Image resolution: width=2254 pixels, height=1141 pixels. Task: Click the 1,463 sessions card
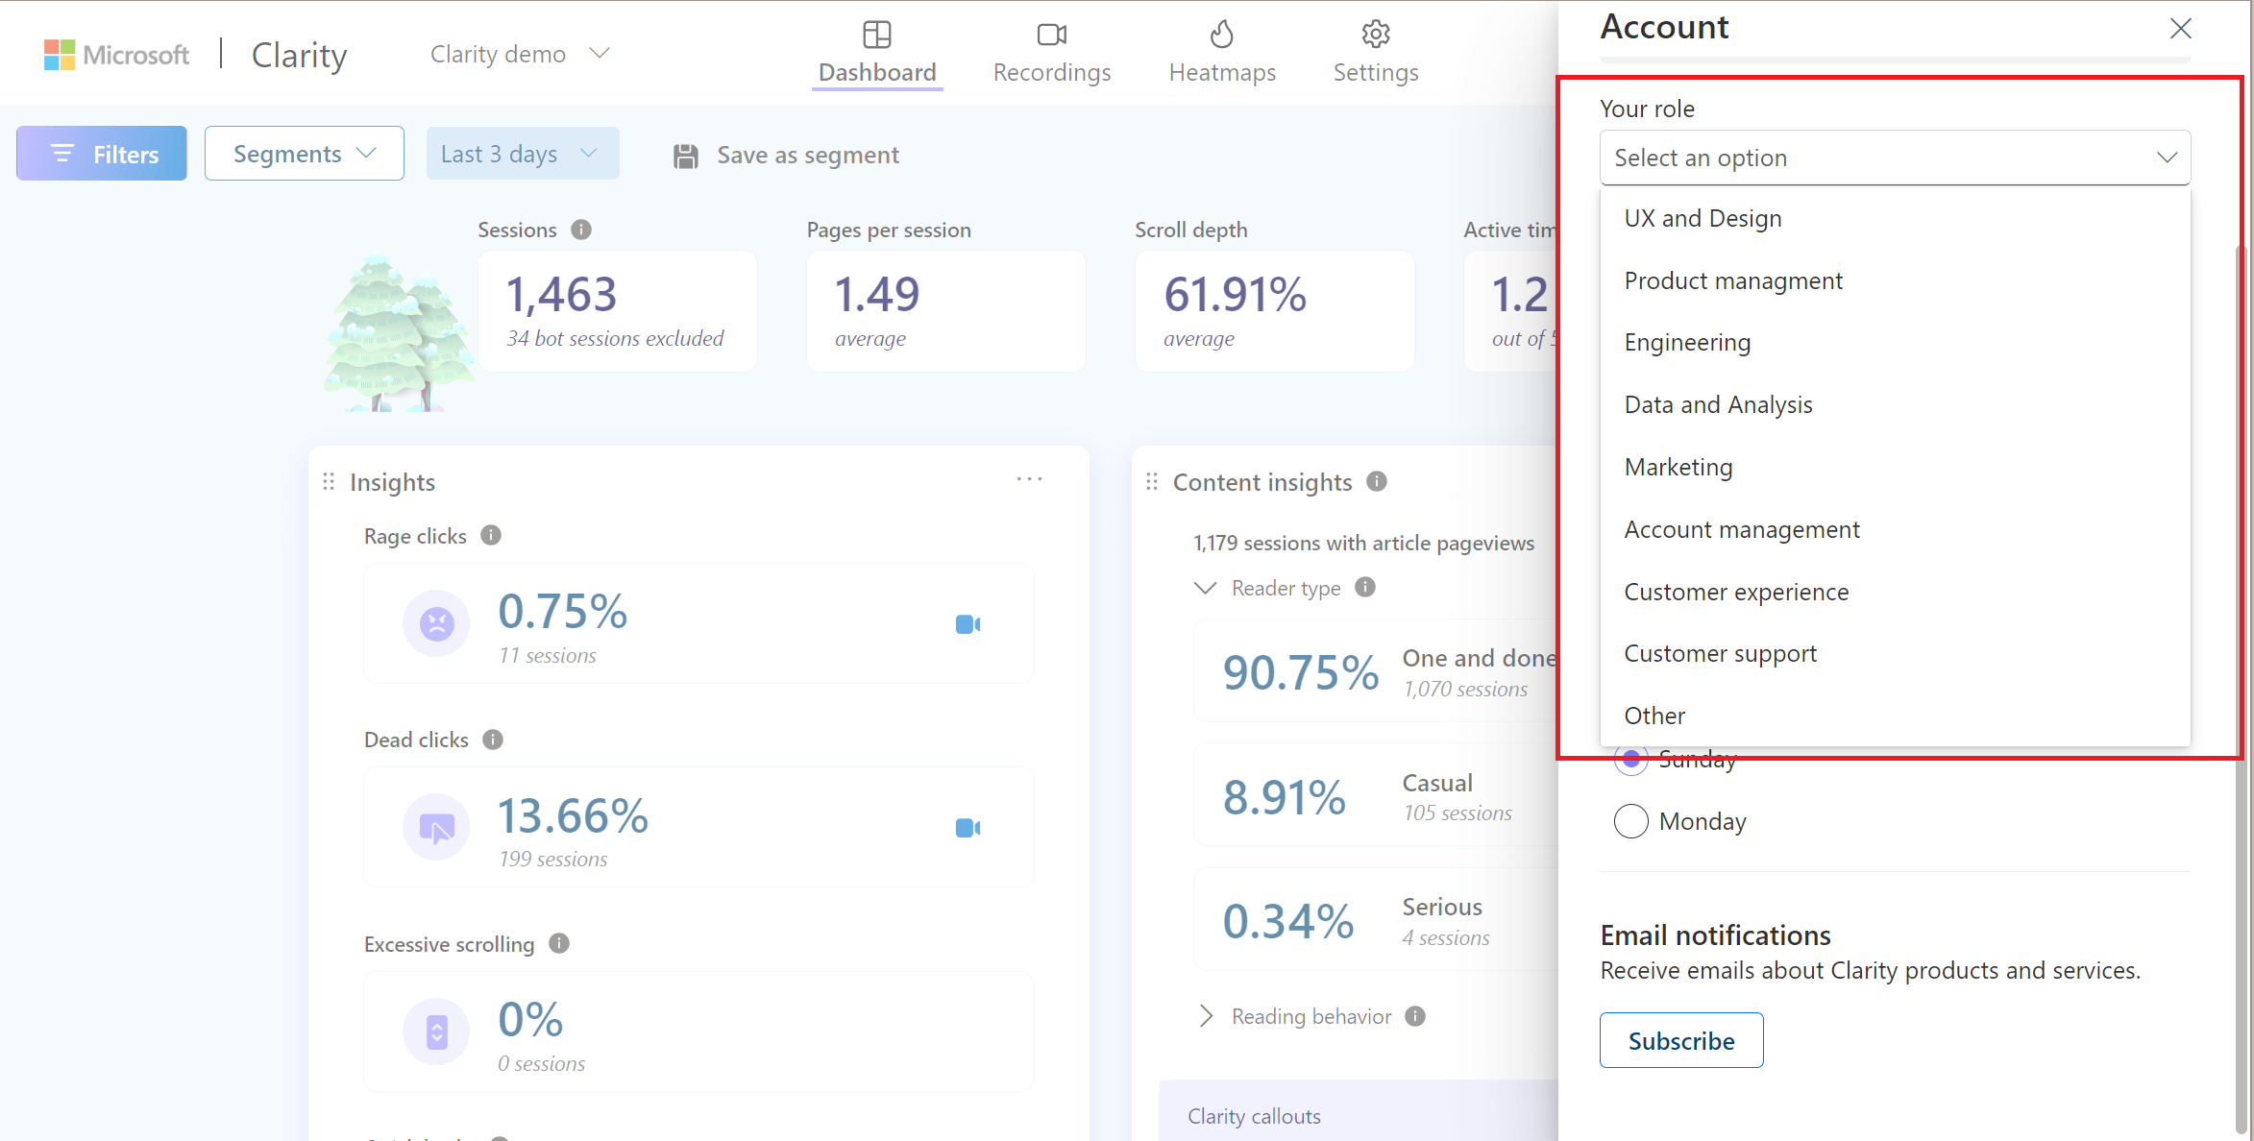618,310
